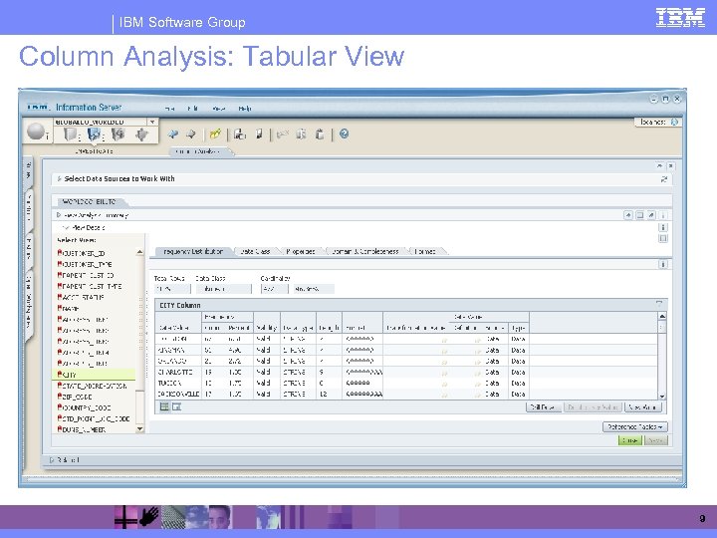
Task: Click the filter funnel icon in CITY Column header
Action: tap(659, 304)
